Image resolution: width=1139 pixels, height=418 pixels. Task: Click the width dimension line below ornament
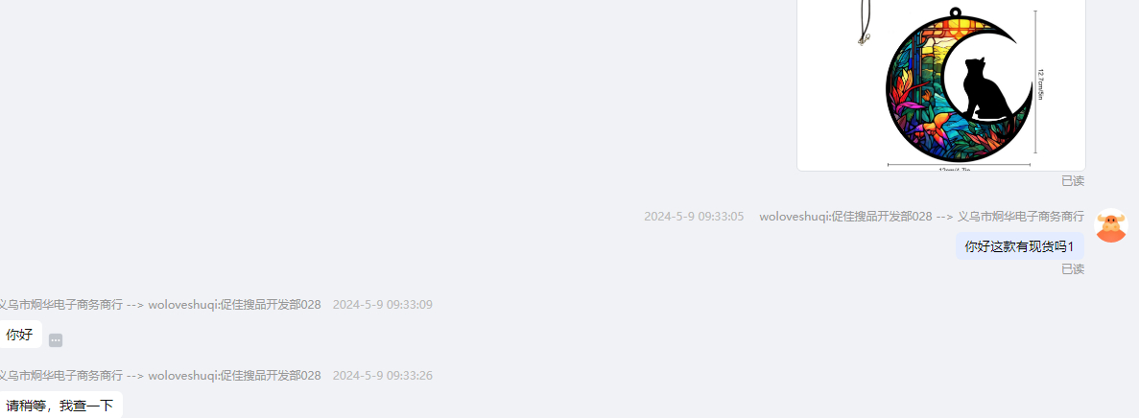[x=959, y=165]
